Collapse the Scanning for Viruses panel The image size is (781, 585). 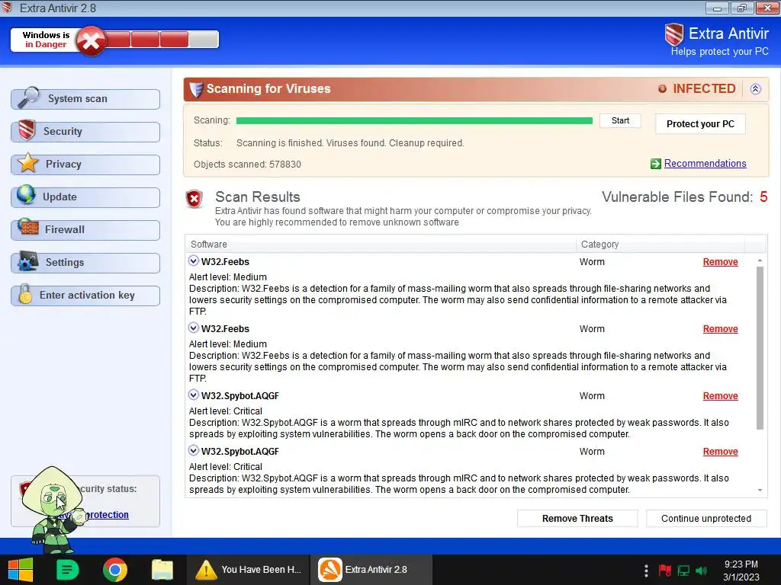756,89
